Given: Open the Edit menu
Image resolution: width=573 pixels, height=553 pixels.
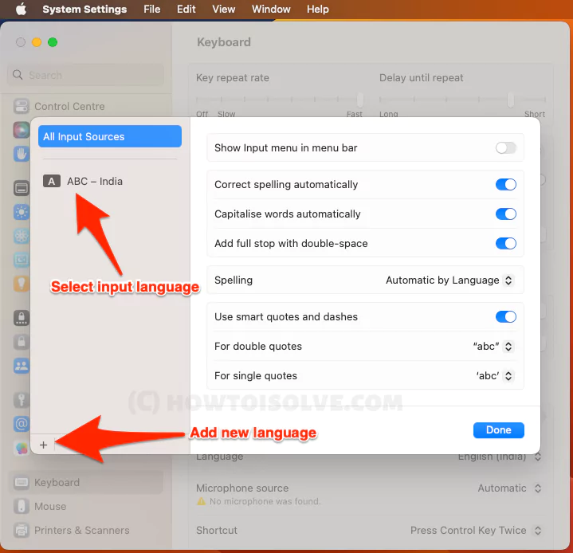Looking at the screenshot, I should click(186, 9).
